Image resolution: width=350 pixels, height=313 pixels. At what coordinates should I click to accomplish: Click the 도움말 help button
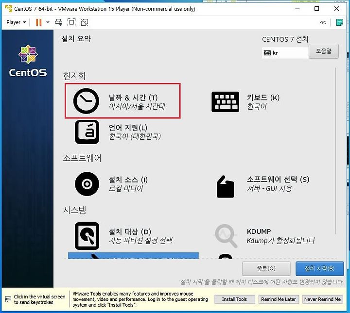click(x=324, y=51)
